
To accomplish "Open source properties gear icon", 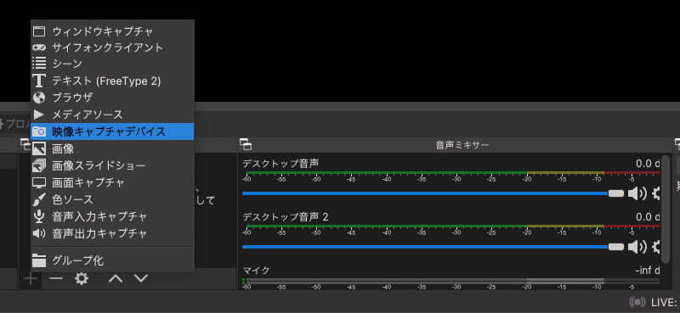I will [82, 278].
